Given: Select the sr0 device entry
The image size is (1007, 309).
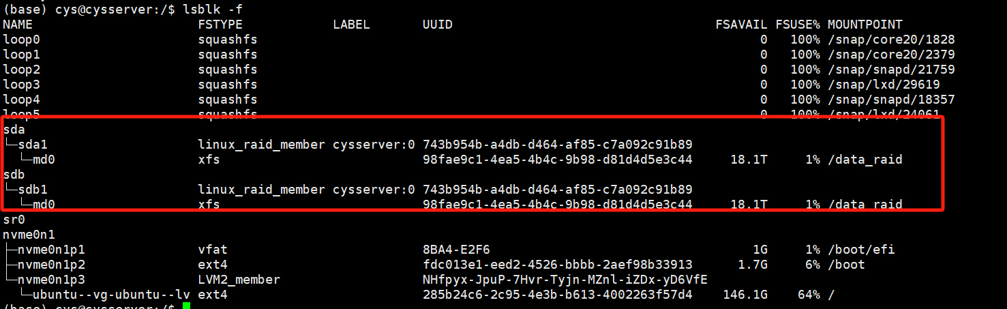Looking at the screenshot, I should coord(14,219).
